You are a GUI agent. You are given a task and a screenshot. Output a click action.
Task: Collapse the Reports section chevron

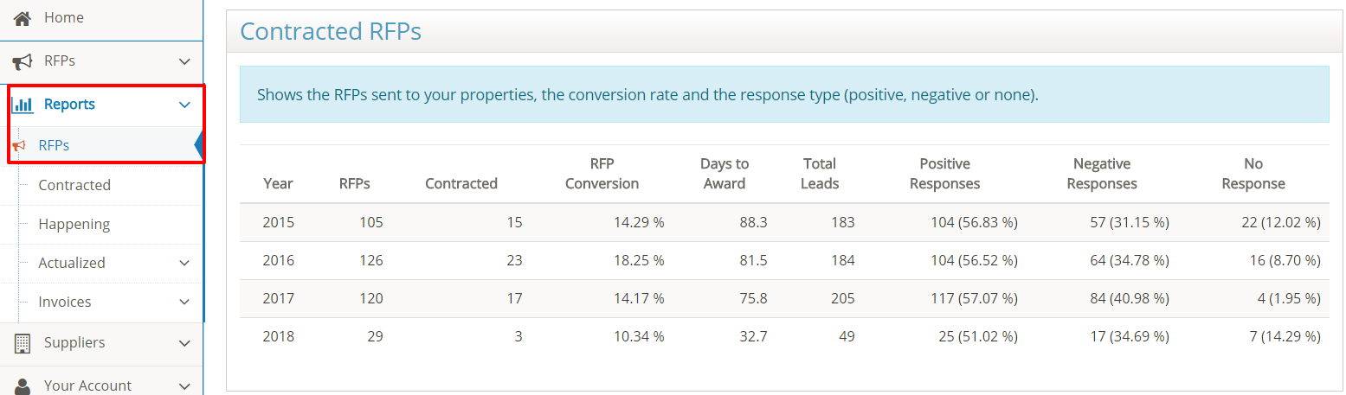tap(184, 105)
